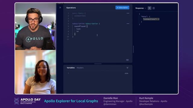The image size is (193, 108).
Task: Click the id field in the subscription
Action: coord(78,31)
